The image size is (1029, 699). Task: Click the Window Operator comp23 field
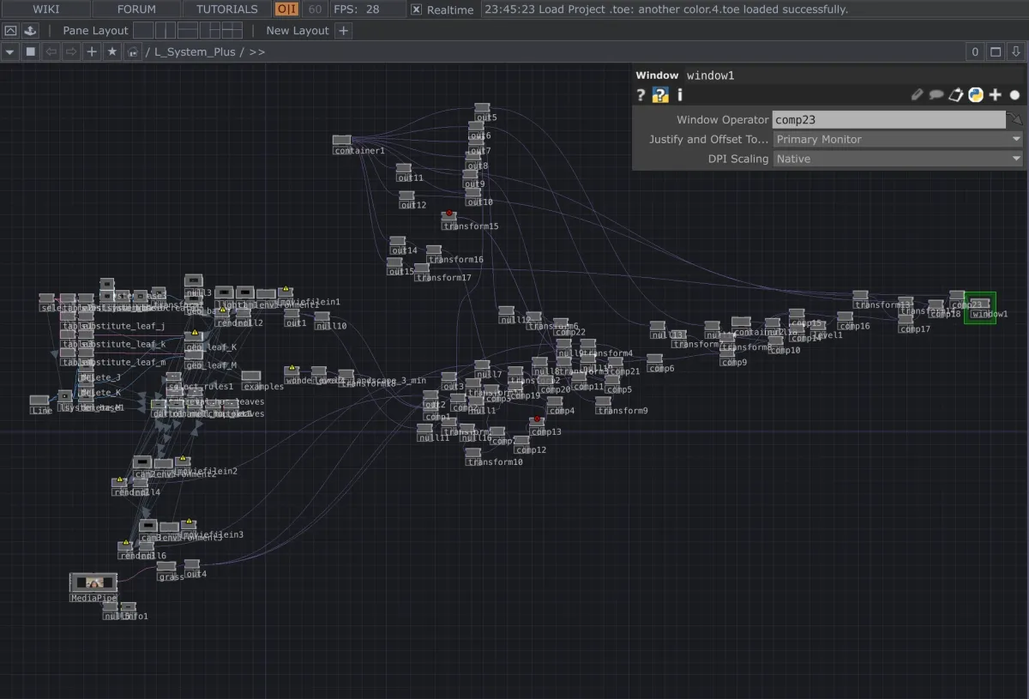click(888, 120)
